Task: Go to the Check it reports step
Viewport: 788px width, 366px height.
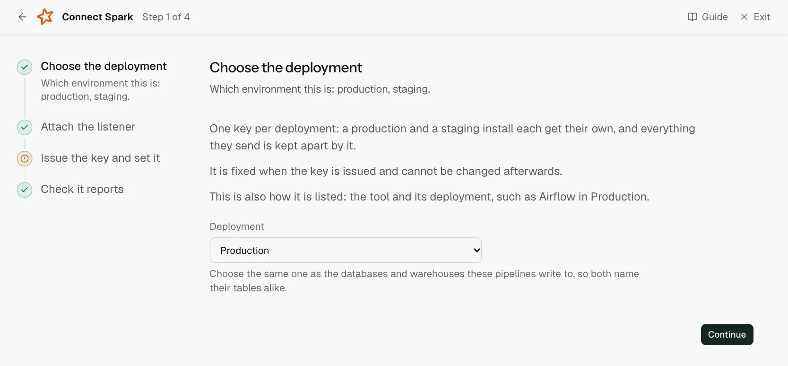Action: pyautogui.click(x=82, y=189)
